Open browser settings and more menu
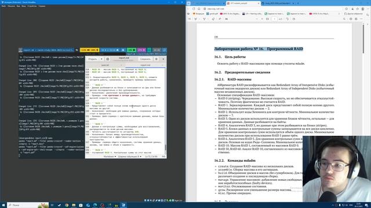Screen dimensions: 371x208 [368, 9]
